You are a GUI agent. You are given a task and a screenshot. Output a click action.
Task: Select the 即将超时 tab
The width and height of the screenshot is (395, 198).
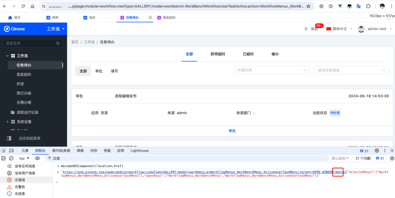coord(218,54)
